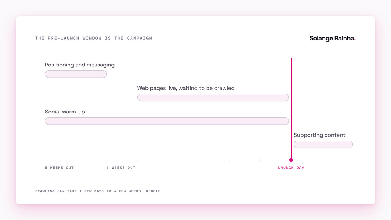391x220 pixels.
Task: Click the 'LAUNCH DAY' axis label
Action: click(291, 168)
